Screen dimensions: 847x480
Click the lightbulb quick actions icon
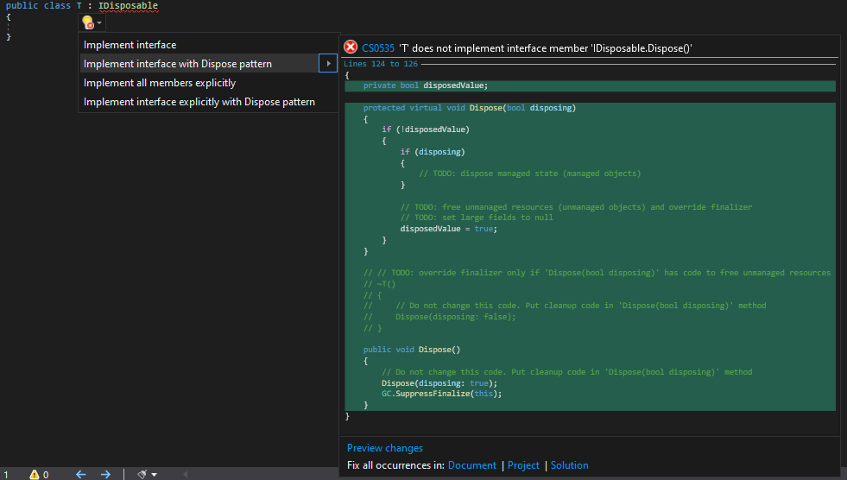[x=88, y=22]
